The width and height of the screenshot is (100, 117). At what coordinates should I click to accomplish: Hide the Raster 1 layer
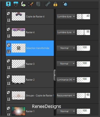[x=9, y=114]
